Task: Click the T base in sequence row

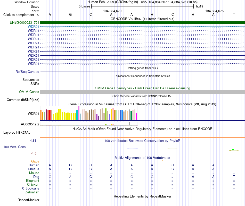Action: pos(234,14)
